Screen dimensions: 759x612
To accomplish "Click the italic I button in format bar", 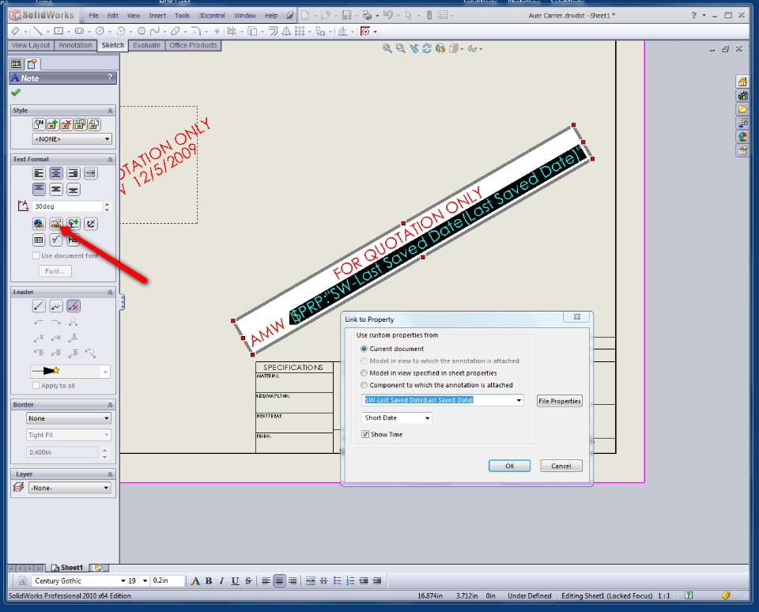I will [x=221, y=581].
